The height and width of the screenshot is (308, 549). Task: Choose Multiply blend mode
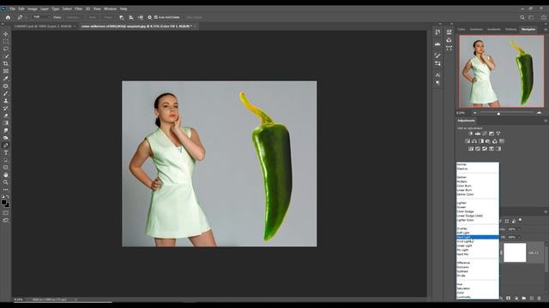478,181
